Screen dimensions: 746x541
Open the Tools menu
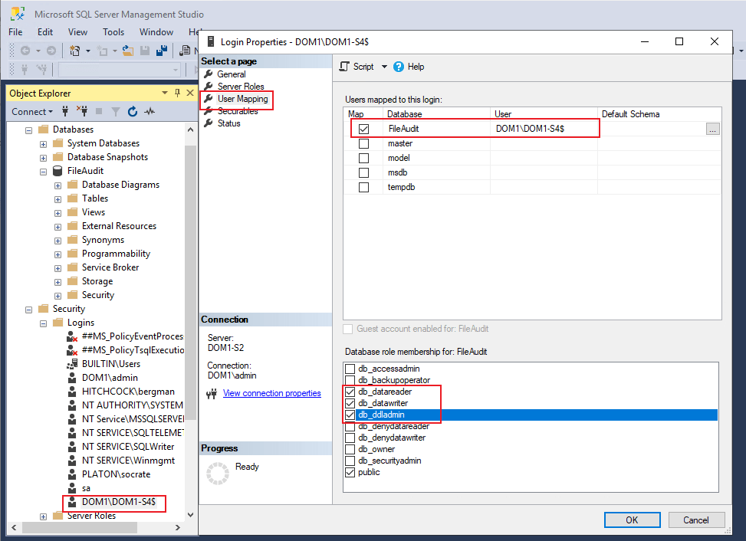click(113, 32)
